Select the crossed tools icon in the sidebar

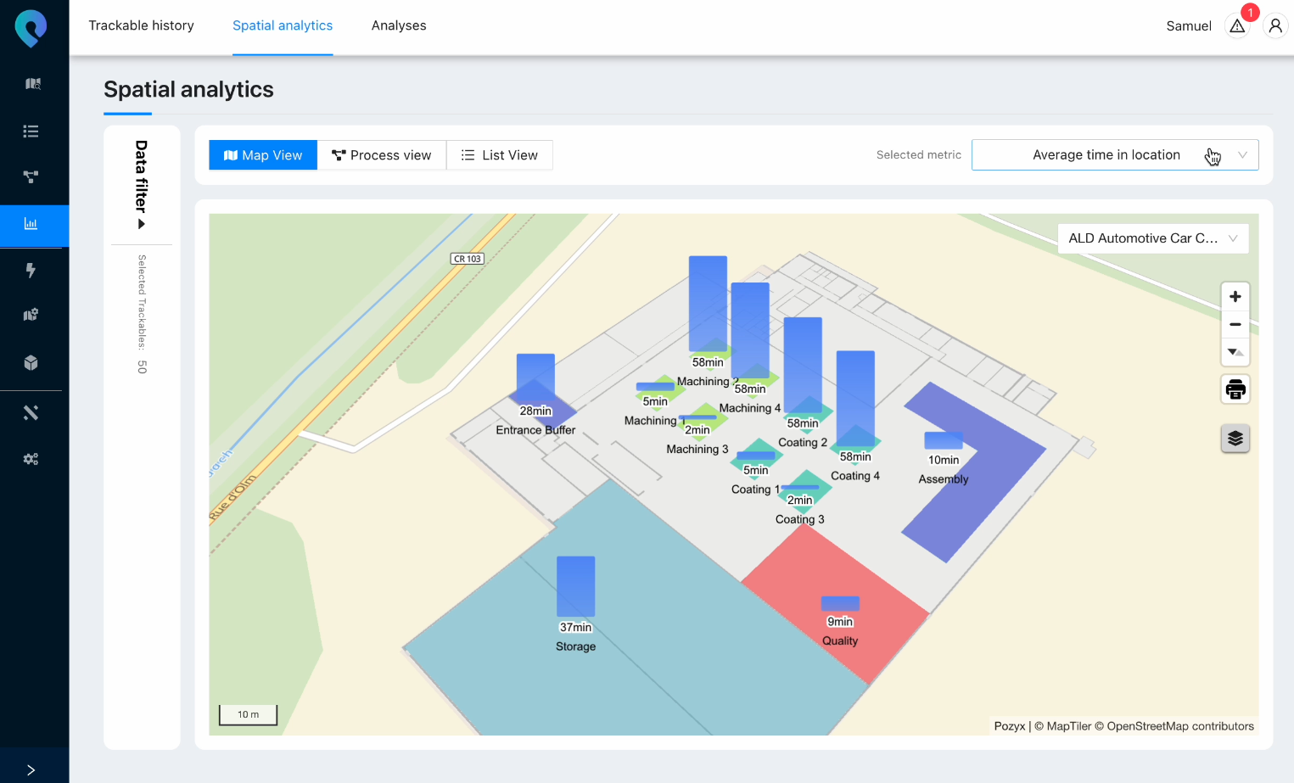31,413
